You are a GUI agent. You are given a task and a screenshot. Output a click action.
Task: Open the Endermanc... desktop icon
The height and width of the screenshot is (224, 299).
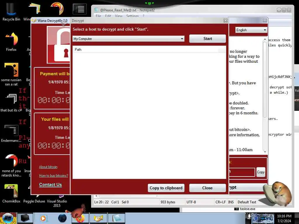click(11, 133)
